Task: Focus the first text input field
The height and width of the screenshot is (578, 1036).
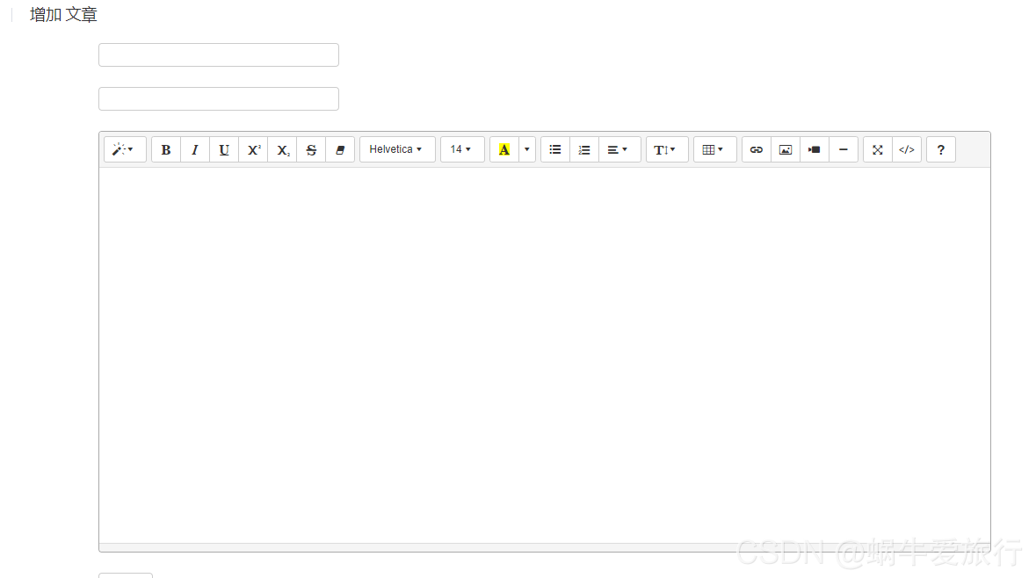Action: (x=219, y=54)
